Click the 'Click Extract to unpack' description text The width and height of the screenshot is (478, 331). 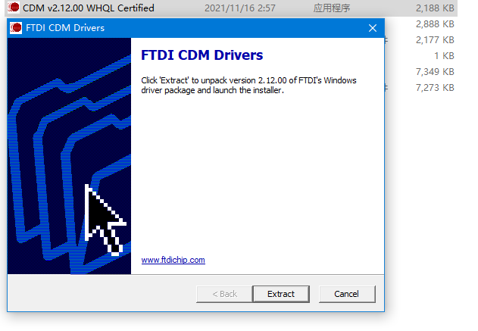[x=248, y=86]
